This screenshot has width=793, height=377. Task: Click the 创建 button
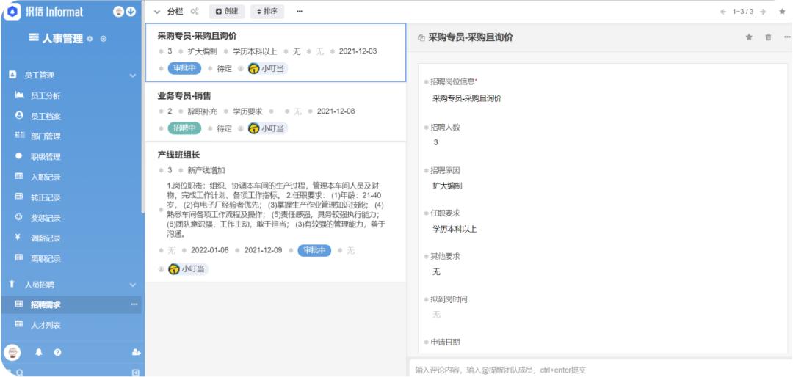click(x=227, y=12)
